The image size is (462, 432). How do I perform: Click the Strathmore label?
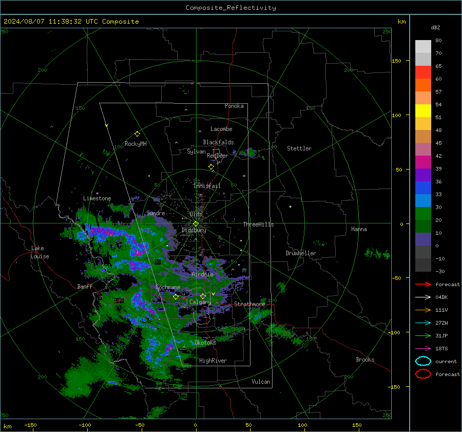249,304
